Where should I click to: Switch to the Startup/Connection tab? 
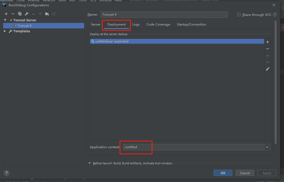point(192,24)
